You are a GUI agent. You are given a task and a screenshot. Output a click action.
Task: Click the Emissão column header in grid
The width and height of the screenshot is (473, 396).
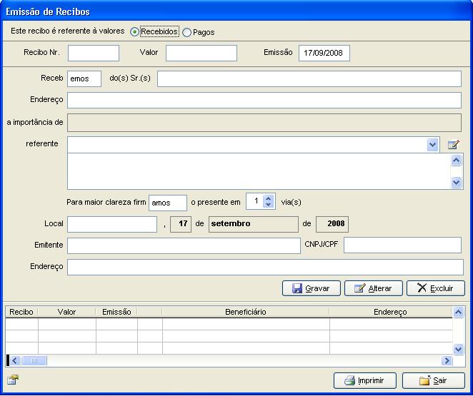click(x=116, y=312)
